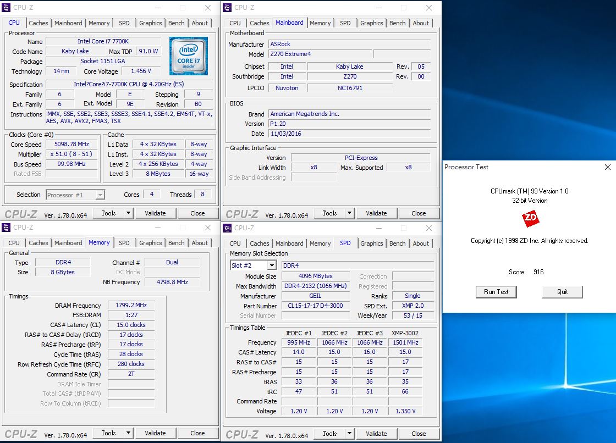This screenshot has width=616, height=443.
Task: Click SPD Ext. value XMP 2.0
Action: coord(413,306)
